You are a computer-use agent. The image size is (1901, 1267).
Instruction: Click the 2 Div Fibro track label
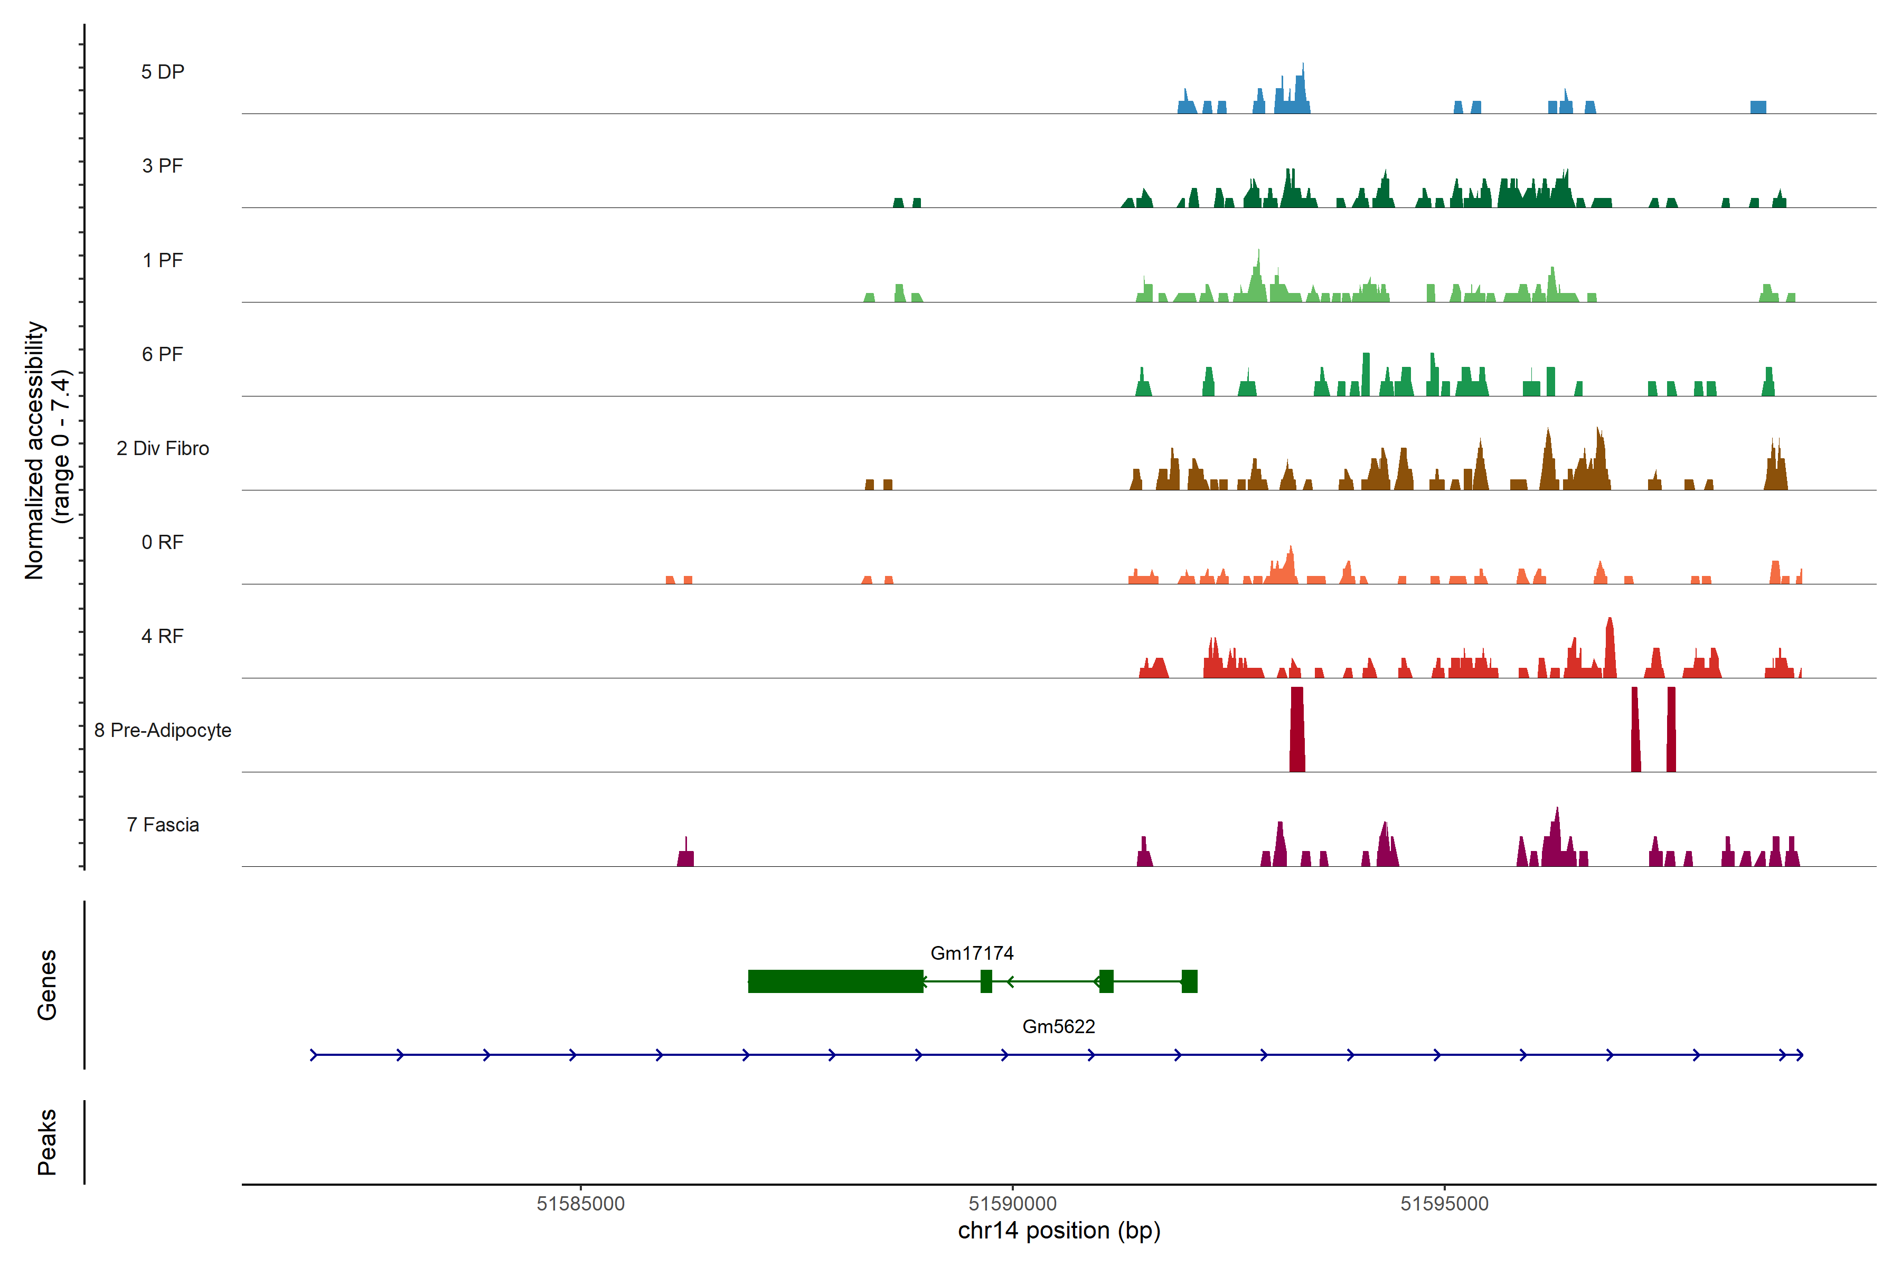pyautogui.click(x=163, y=448)
